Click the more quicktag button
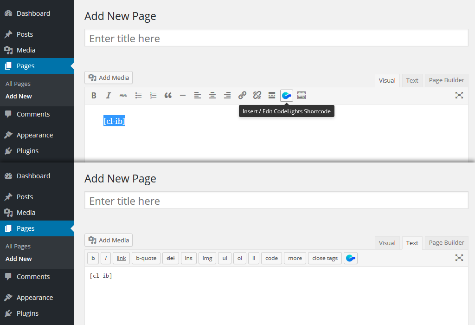Viewport: 475px width, 325px height. 295,258
